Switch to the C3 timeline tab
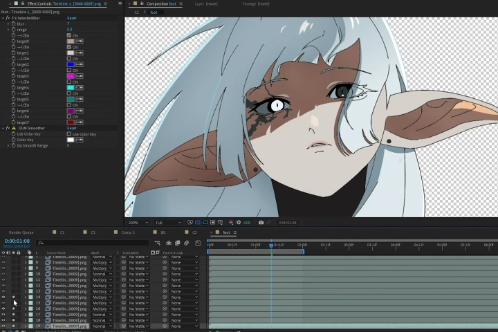This screenshot has width=498, height=332. coord(93,232)
